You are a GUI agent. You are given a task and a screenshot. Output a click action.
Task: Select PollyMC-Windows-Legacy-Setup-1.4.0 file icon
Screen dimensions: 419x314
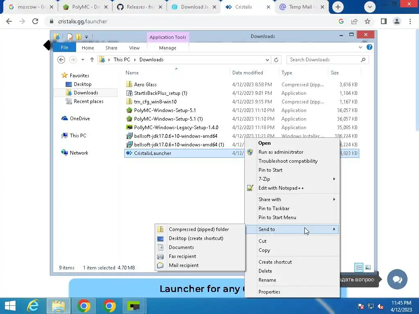point(129,127)
